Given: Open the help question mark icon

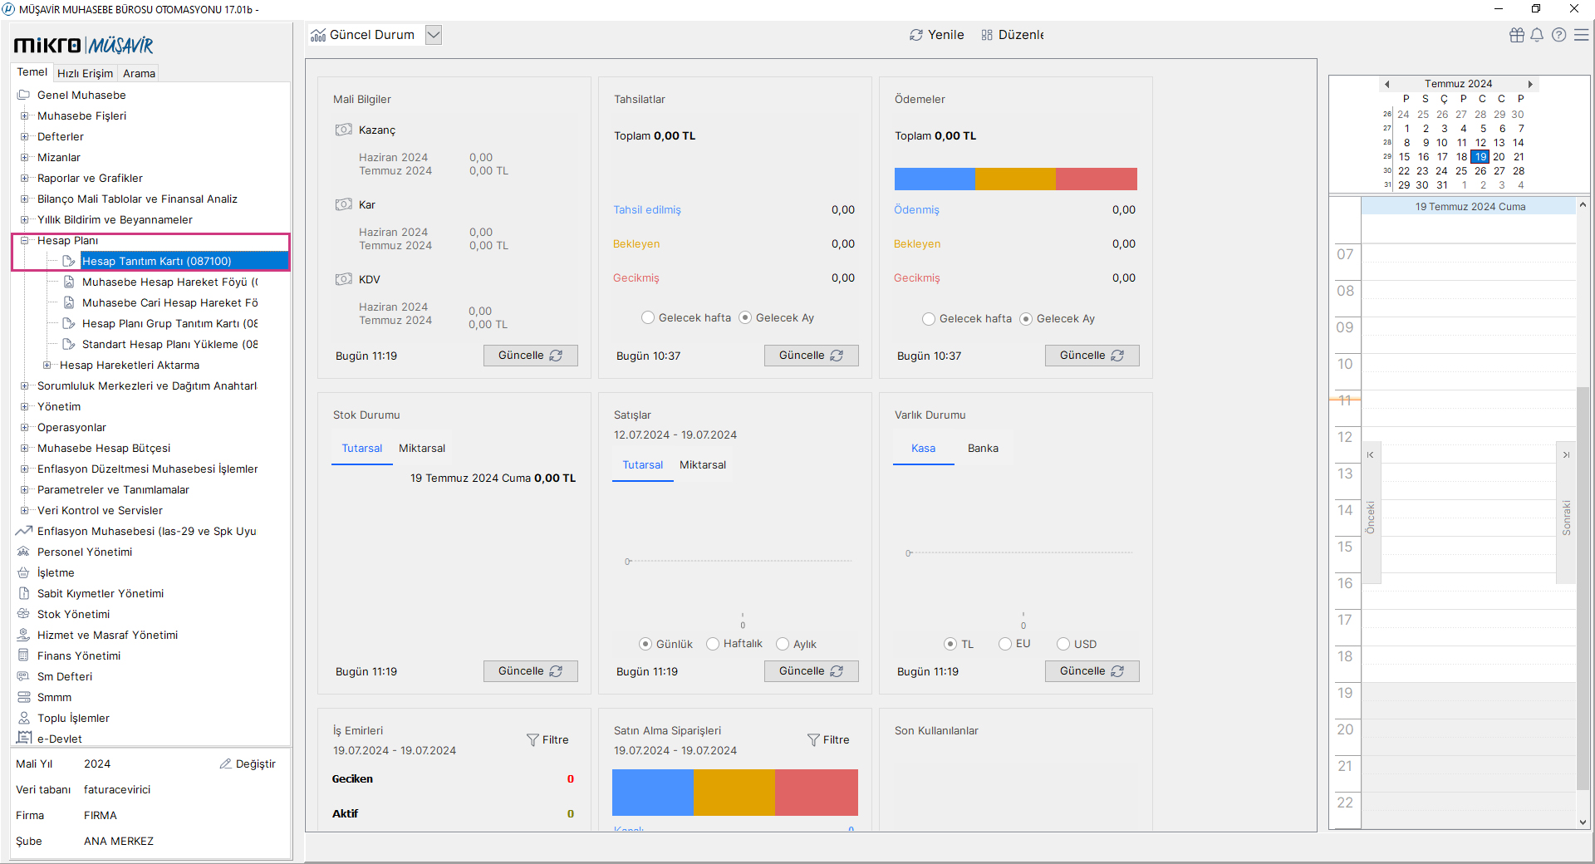Looking at the screenshot, I should click(1559, 35).
